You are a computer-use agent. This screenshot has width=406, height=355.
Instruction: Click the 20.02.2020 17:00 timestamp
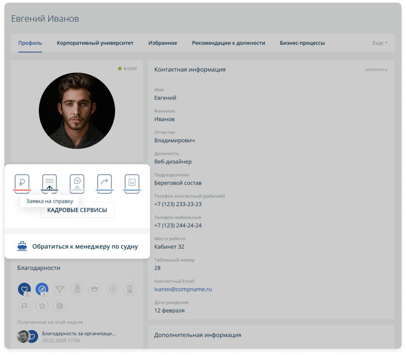[x=61, y=340]
